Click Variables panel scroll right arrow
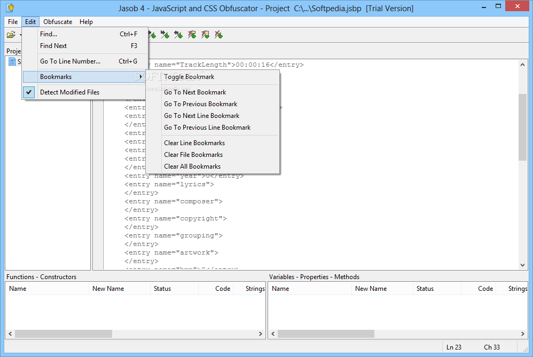The width and height of the screenshot is (533, 357). [x=523, y=334]
